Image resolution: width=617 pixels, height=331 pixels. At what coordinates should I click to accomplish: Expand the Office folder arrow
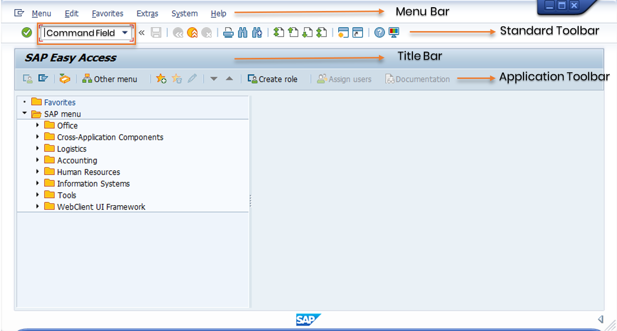click(x=37, y=125)
